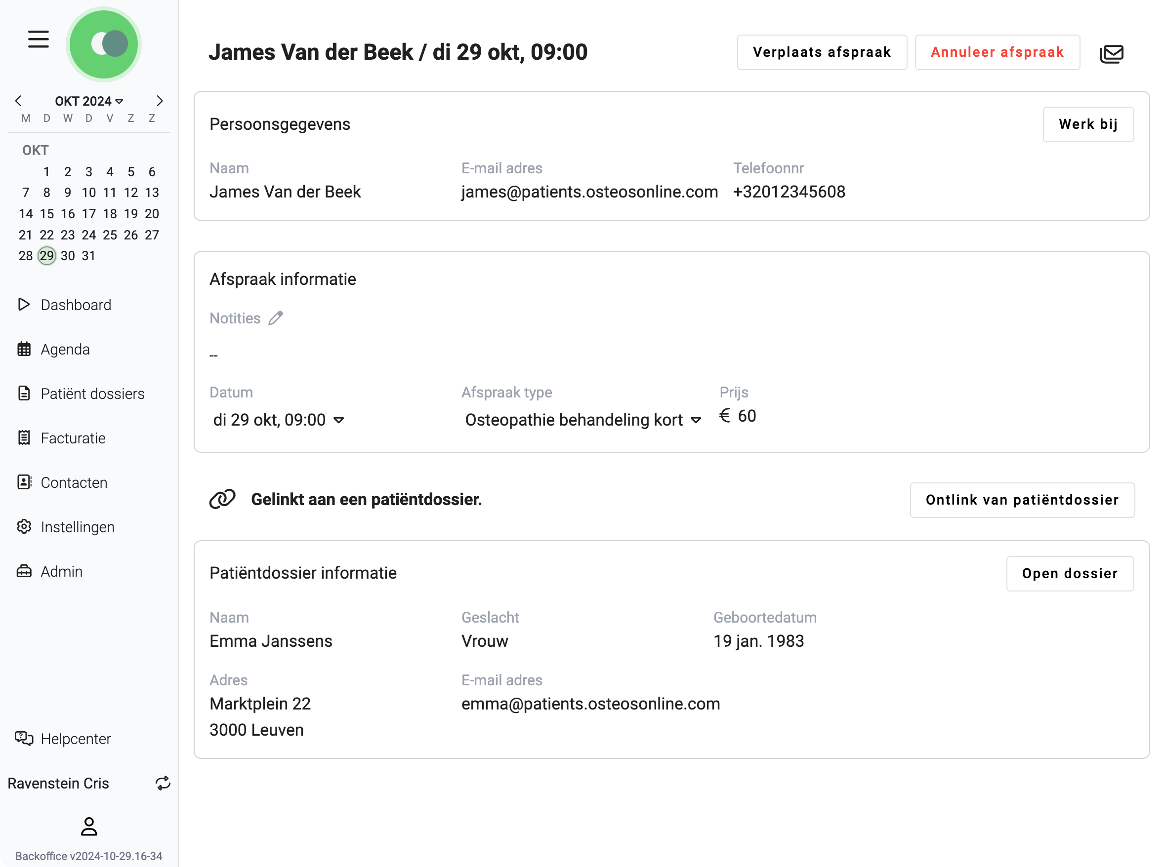
Task: Select Agenda in the sidebar
Action: point(65,349)
